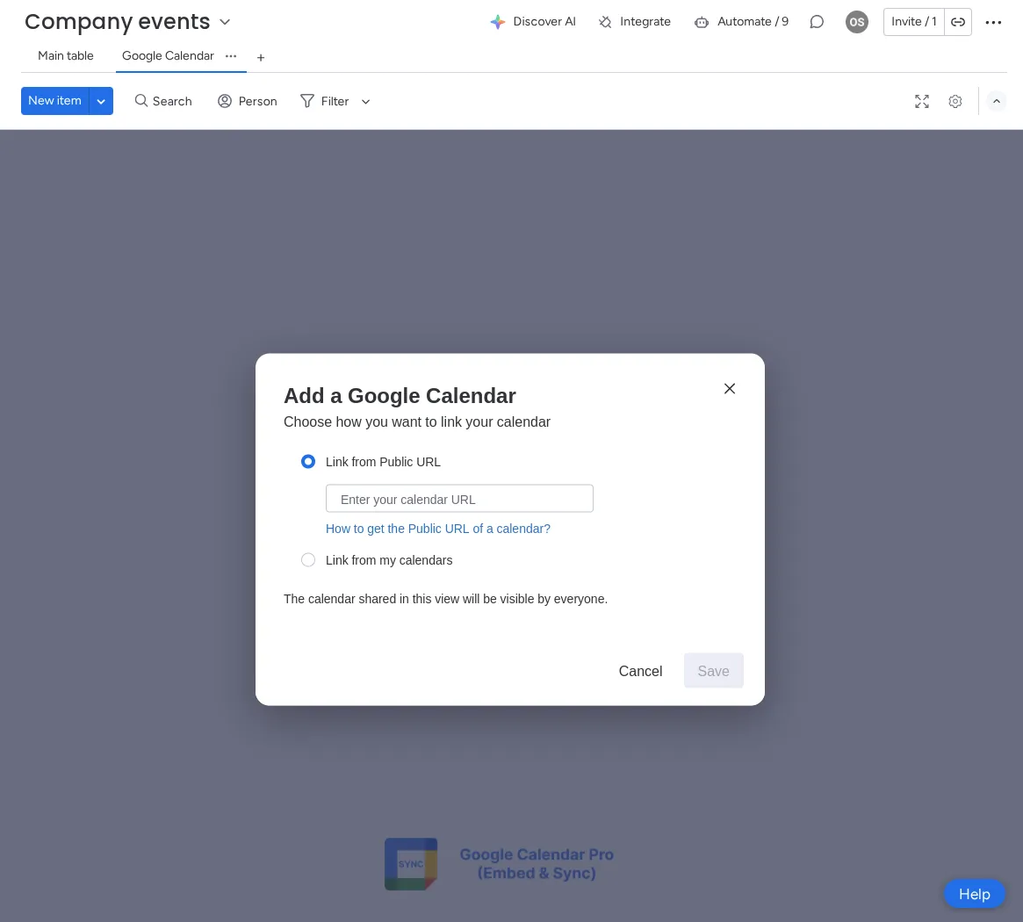Open the Help button
This screenshot has height=922, width=1023.
tap(974, 894)
